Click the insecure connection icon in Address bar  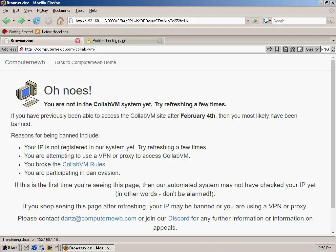[x=21, y=49]
